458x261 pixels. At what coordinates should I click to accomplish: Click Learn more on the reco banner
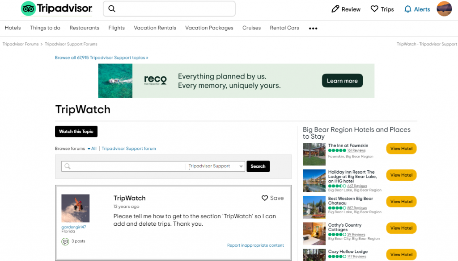(x=342, y=81)
